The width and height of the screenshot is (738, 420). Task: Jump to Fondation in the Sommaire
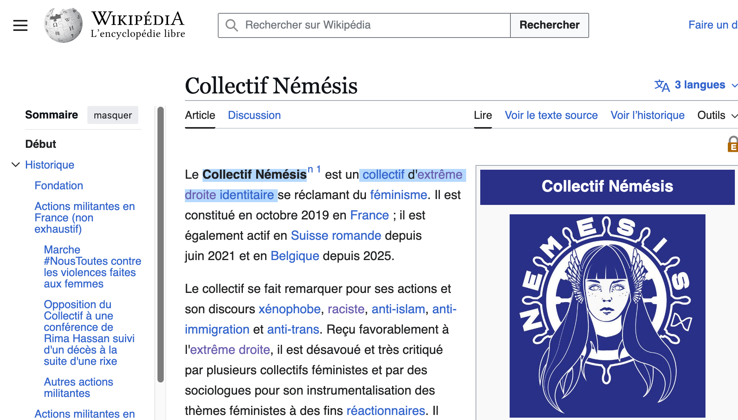(x=59, y=185)
